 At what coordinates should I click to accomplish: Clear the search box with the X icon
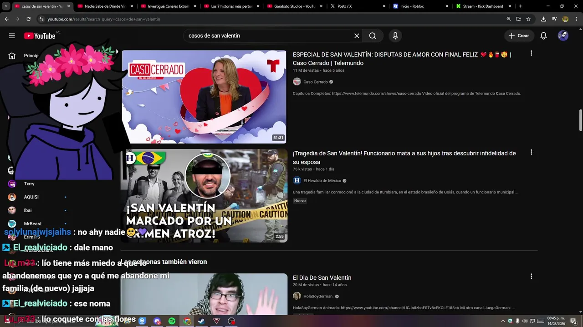357,36
